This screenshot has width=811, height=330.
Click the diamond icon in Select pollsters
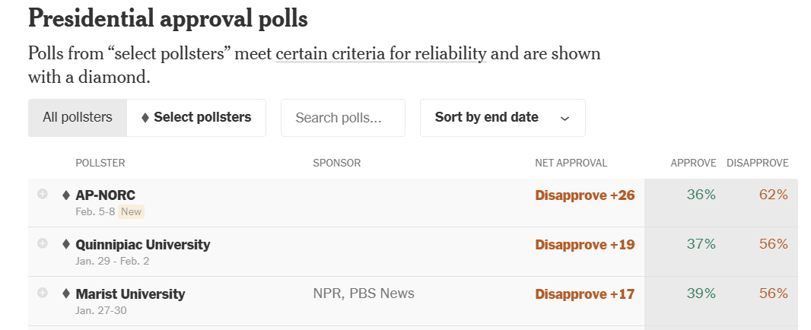[x=145, y=118]
